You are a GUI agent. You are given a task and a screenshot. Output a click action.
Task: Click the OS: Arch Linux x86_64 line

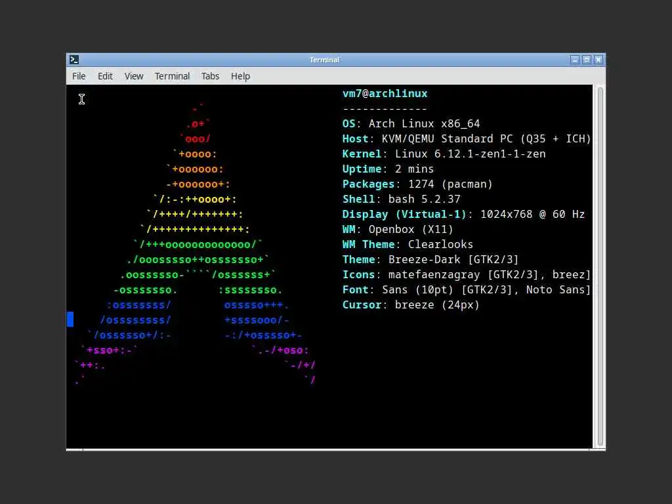click(411, 124)
